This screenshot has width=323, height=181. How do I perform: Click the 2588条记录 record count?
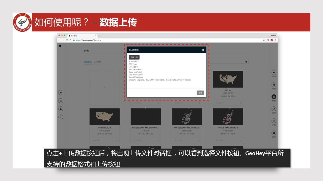pos(187,131)
